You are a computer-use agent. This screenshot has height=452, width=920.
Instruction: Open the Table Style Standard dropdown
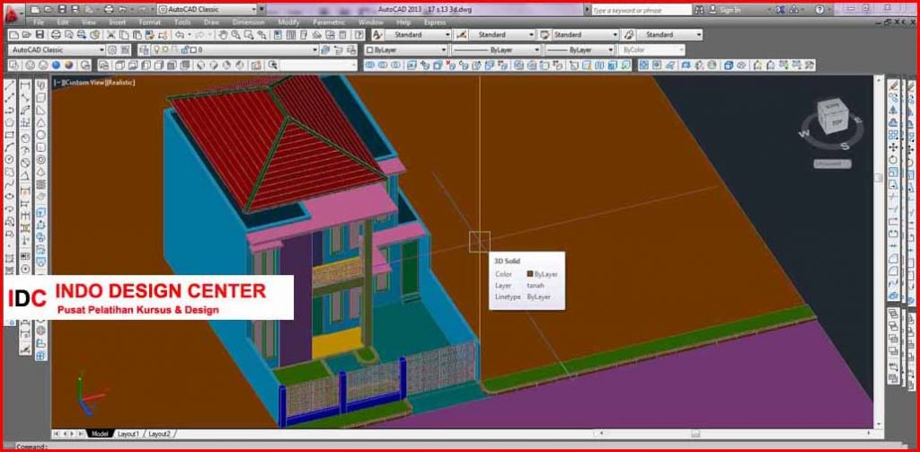pos(586,35)
